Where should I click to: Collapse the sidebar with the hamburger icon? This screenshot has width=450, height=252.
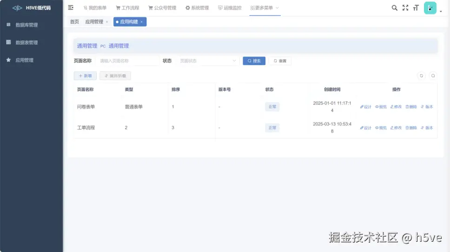[x=71, y=8]
